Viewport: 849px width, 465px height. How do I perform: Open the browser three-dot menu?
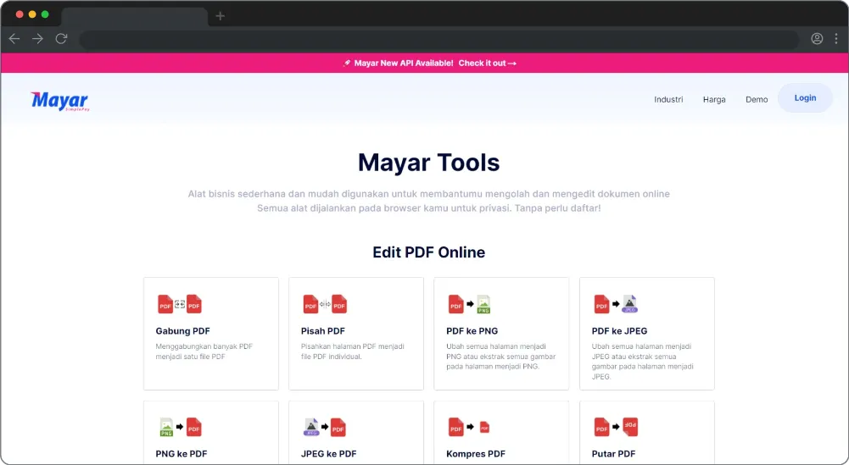(x=836, y=38)
